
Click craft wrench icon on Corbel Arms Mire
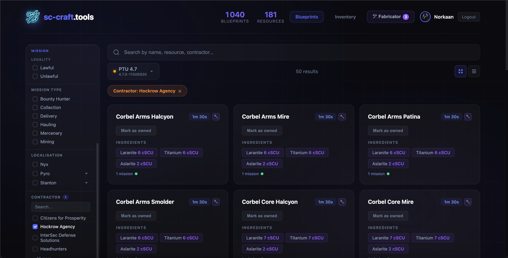pos(342,117)
